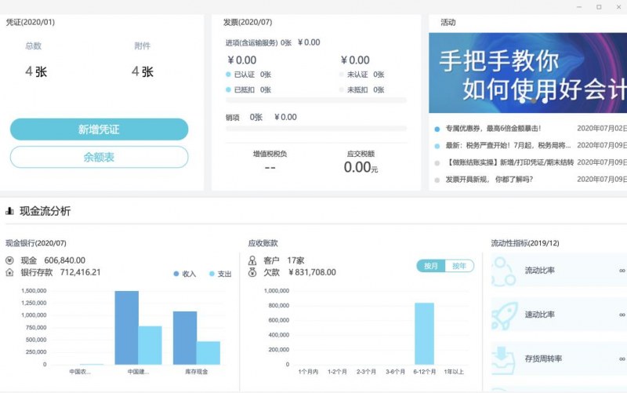Click the 流动性指标(2019/12) heading
This screenshot has width=627, height=393.
525,243
